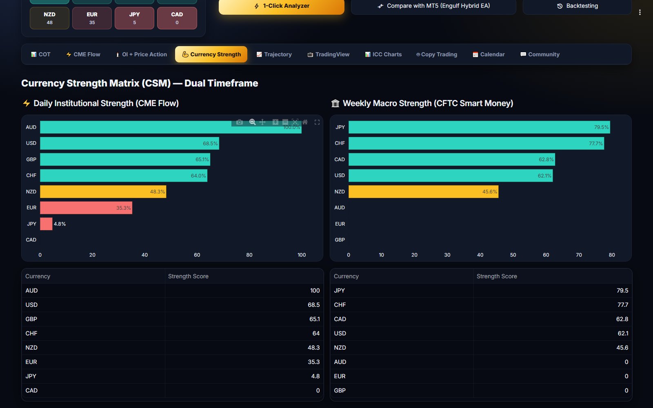Download the daily chart as PNG (camera icon)
The width and height of the screenshot is (653, 408).
tap(240, 122)
